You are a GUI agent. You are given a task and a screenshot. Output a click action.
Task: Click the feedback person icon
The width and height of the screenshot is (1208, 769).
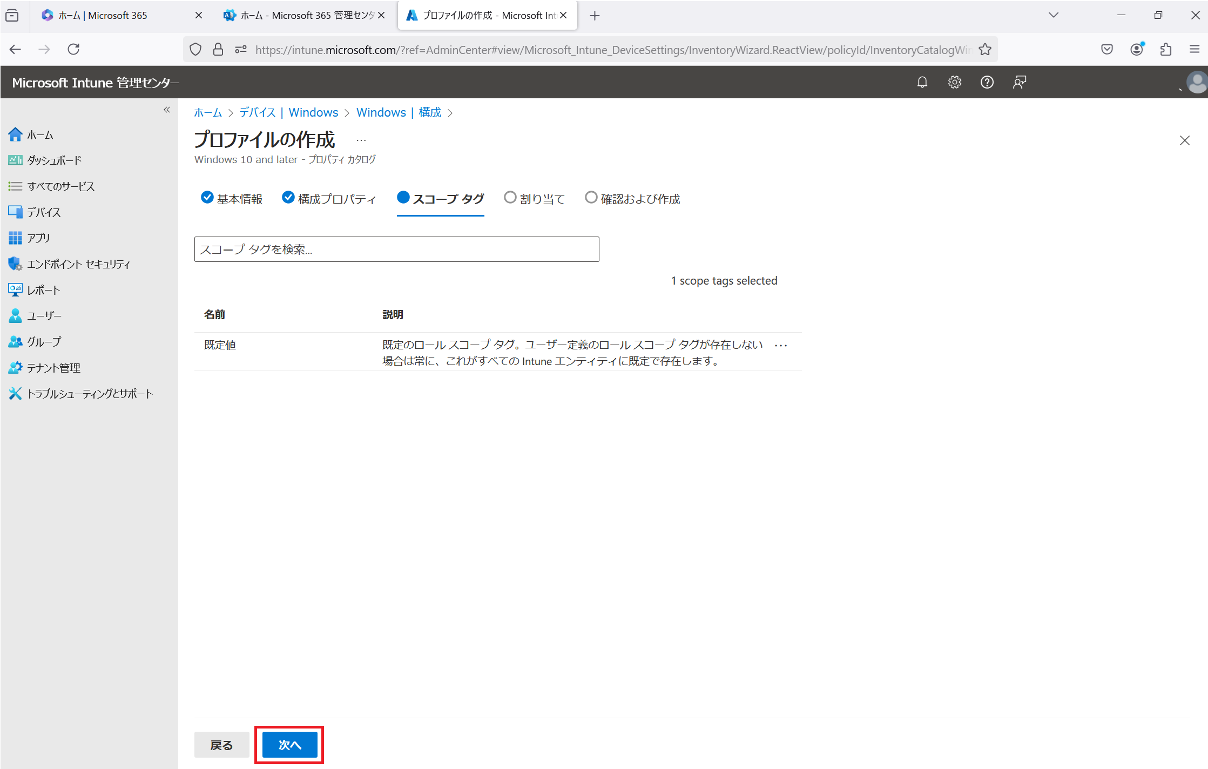pyautogui.click(x=1020, y=82)
